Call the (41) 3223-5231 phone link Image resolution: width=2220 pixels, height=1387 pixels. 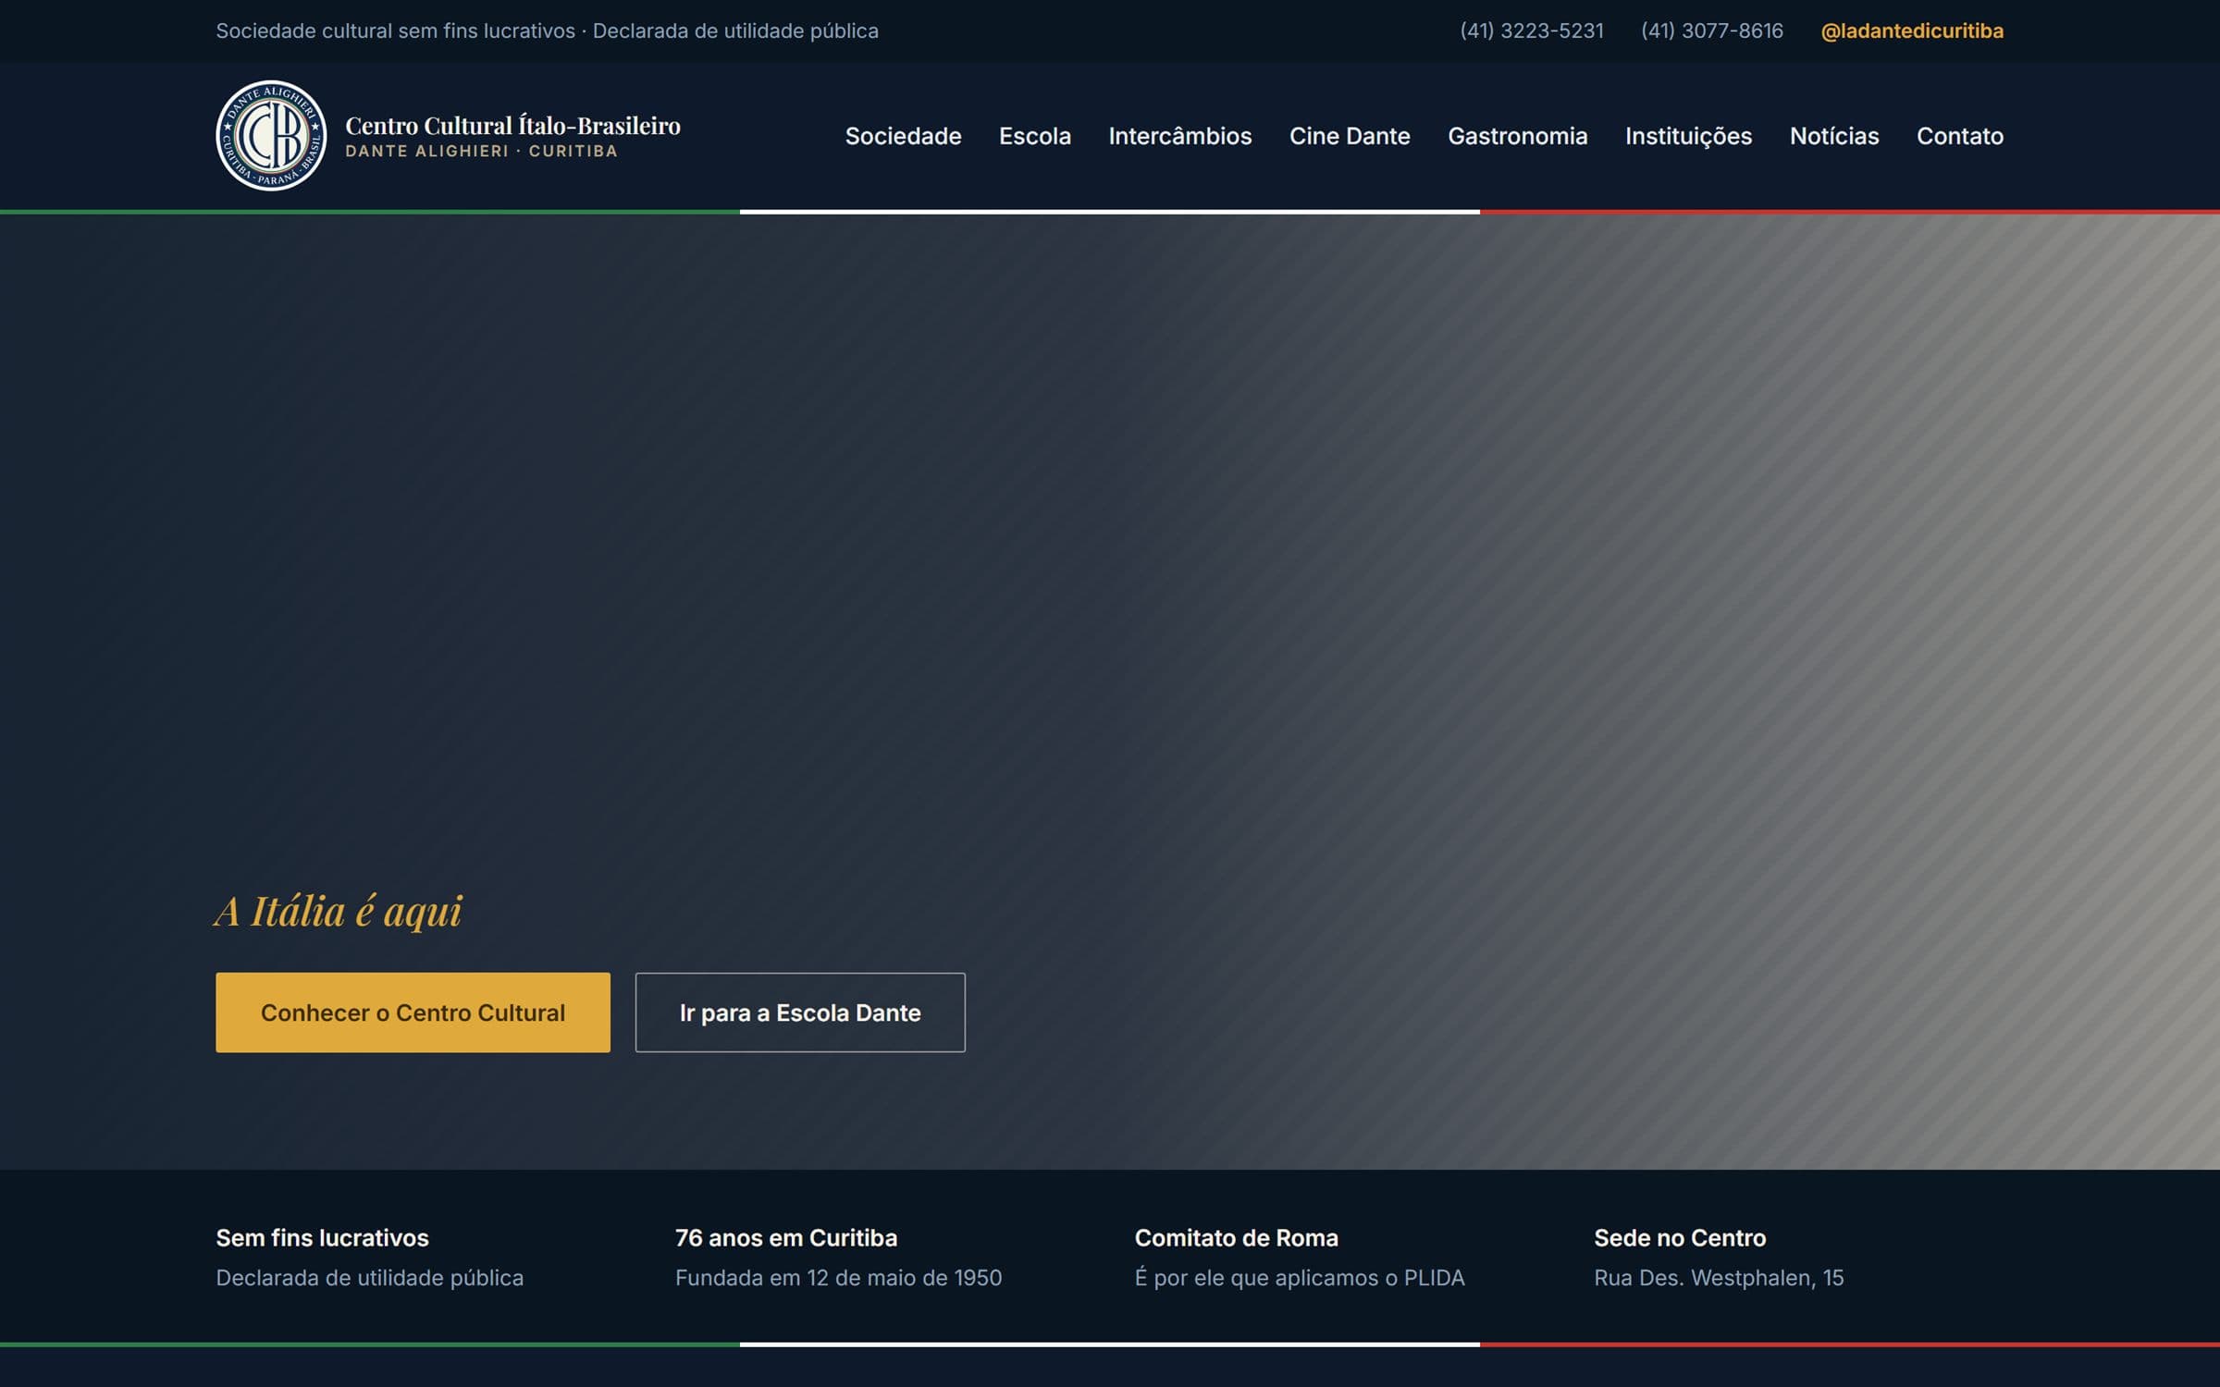[x=1532, y=31]
